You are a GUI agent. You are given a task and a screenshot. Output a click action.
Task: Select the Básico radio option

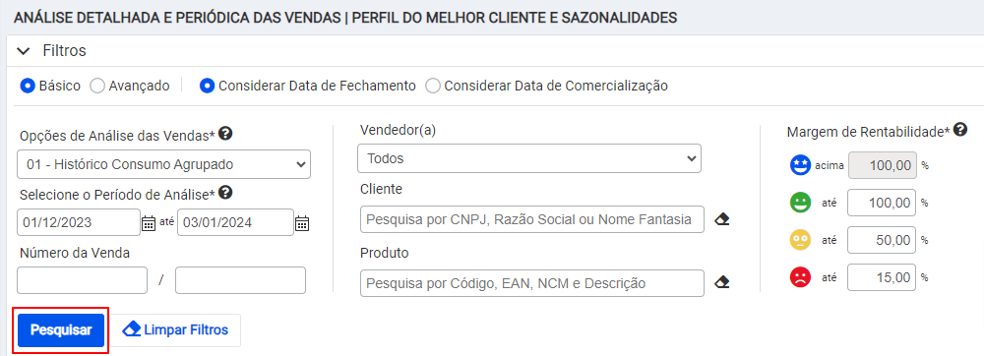click(x=27, y=86)
